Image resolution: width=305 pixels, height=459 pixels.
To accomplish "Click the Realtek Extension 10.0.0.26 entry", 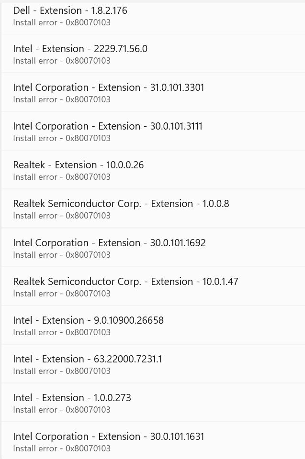I will point(78,165).
